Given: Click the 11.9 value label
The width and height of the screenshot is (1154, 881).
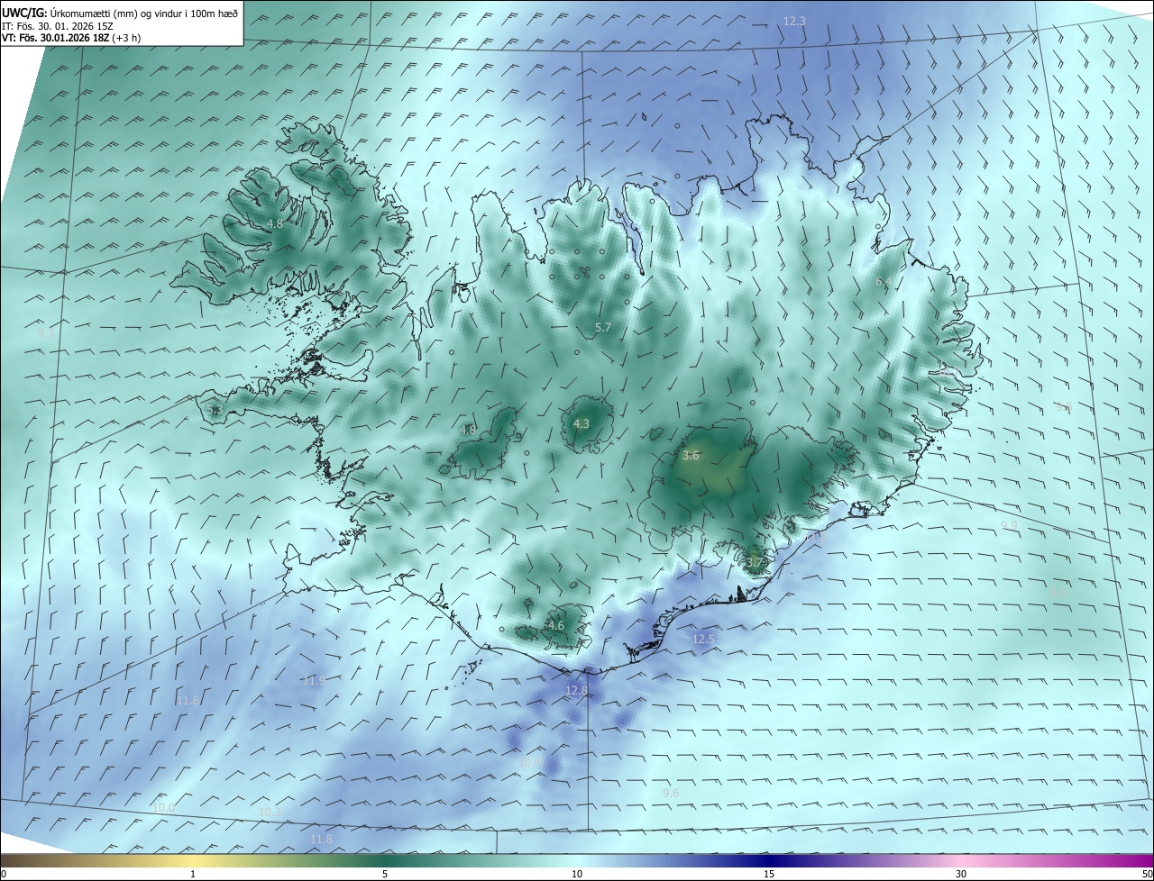Looking at the screenshot, I should point(314,680).
